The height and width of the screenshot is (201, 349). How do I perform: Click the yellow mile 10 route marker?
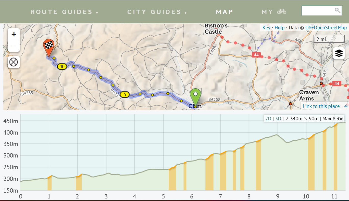tap(62, 67)
